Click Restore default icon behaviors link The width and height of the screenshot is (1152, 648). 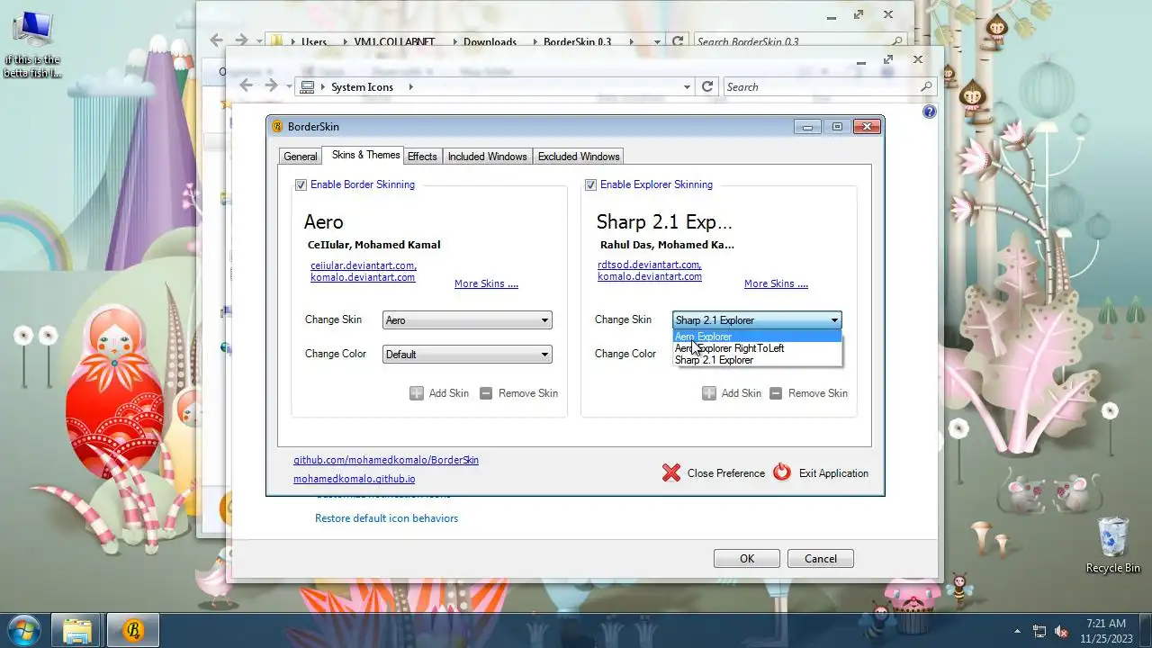(x=386, y=518)
